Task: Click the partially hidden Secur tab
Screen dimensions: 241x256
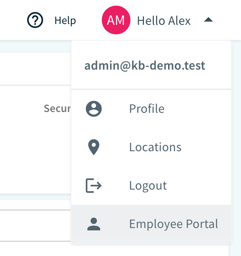Action: pyautogui.click(x=57, y=108)
